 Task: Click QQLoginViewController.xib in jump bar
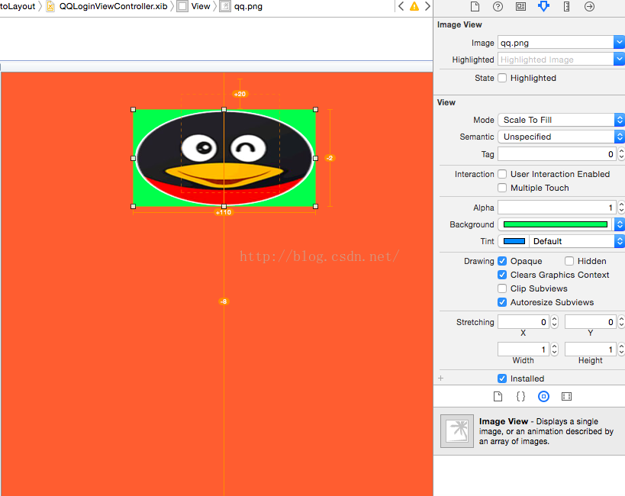pyautogui.click(x=113, y=6)
